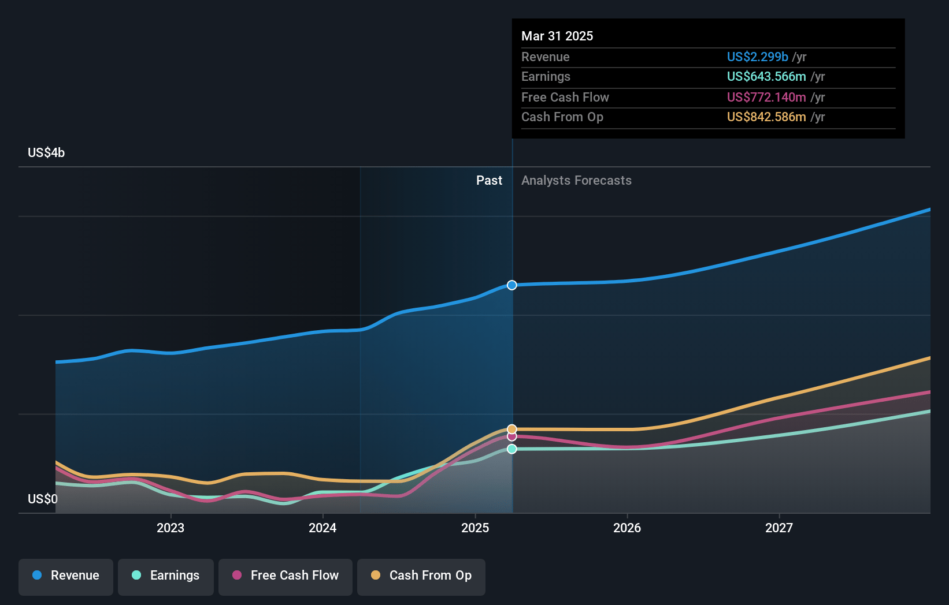Click the US$643.566m earnings value
The height and width of the screenshot is (605, 949).
(766, 76)
